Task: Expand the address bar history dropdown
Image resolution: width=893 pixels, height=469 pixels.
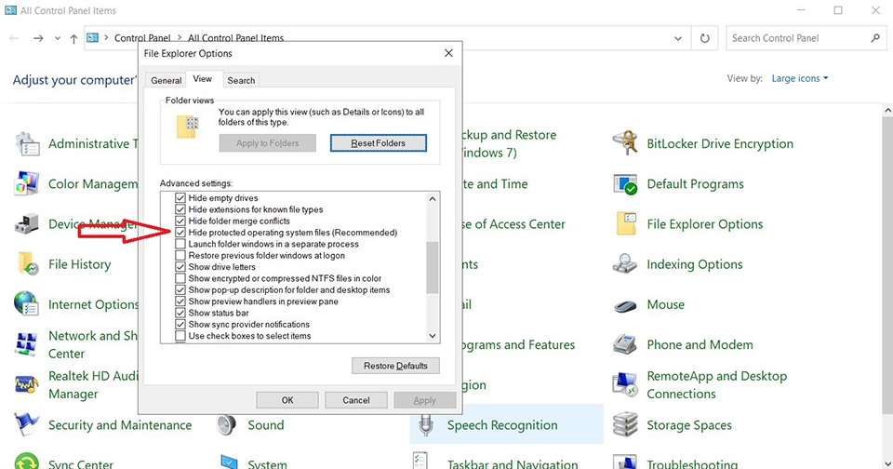Action: coord(678,38)
